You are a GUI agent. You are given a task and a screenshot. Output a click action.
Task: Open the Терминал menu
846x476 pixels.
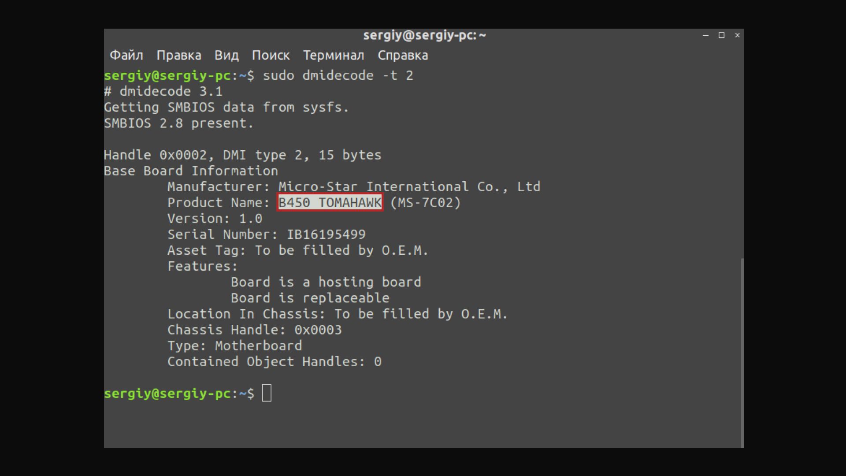[333, 56]
